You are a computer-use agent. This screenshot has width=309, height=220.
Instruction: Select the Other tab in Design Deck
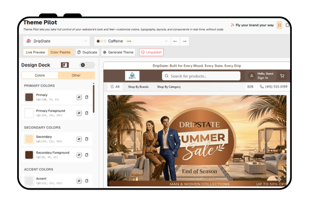tap(76, 76)
